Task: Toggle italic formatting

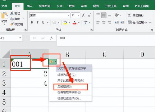Action: coord(38,22)
